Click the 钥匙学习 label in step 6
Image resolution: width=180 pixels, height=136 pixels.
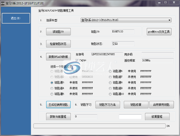coord(86,105)
